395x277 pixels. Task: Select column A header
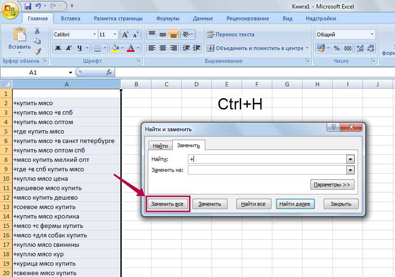(67, 84)
